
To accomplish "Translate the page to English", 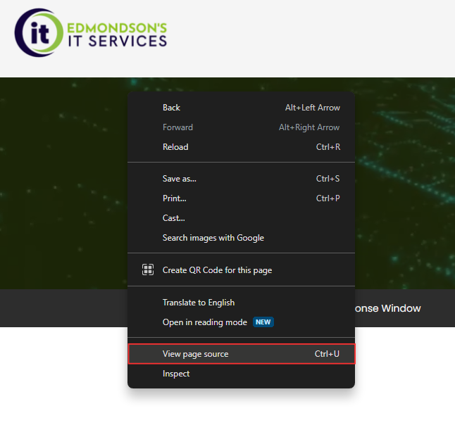I will 199,303.
